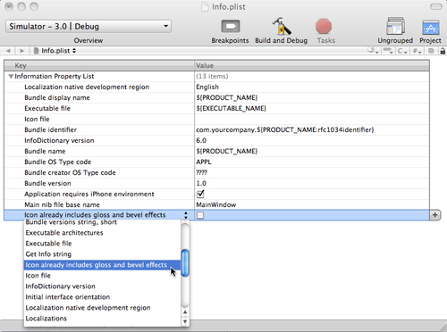Screen dimensions: 447x332
Task: Select the 'Icon file' table row
Action: (216, 120)
